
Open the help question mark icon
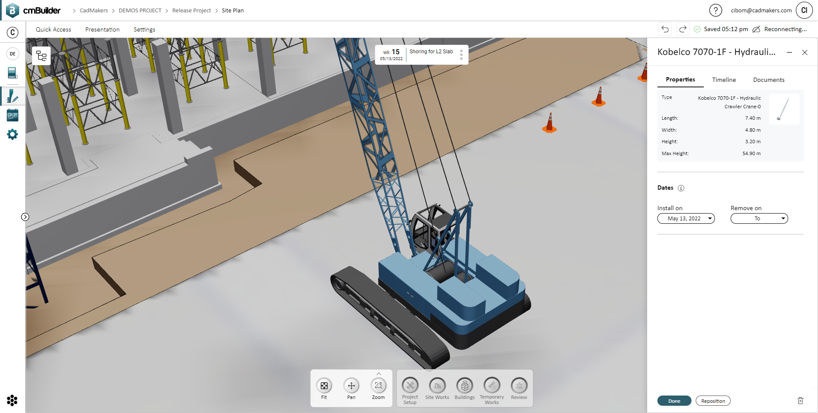(715, 10)
